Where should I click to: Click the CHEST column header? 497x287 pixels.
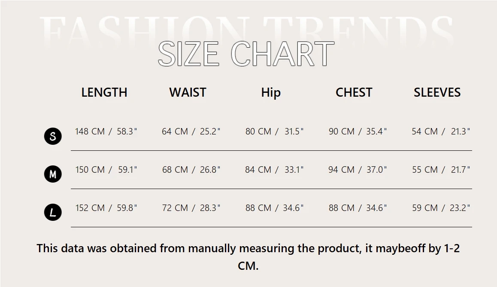coord(354,92)
